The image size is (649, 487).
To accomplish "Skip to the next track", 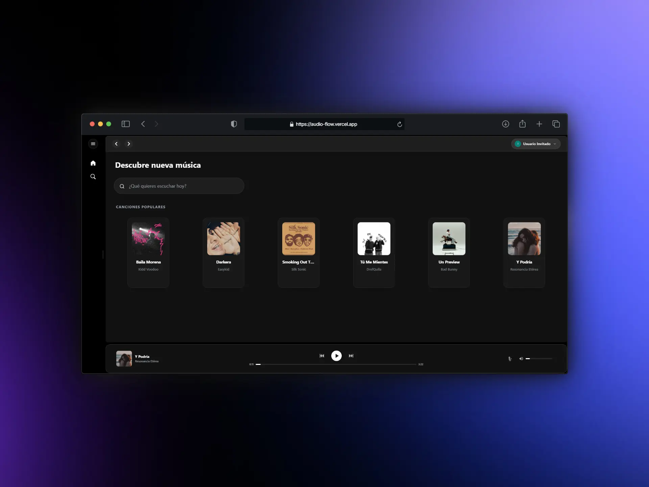I will [351, 355].
